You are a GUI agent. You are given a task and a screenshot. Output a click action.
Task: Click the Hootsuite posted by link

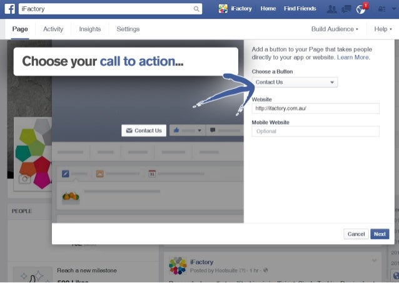click(x=226, y=270)
